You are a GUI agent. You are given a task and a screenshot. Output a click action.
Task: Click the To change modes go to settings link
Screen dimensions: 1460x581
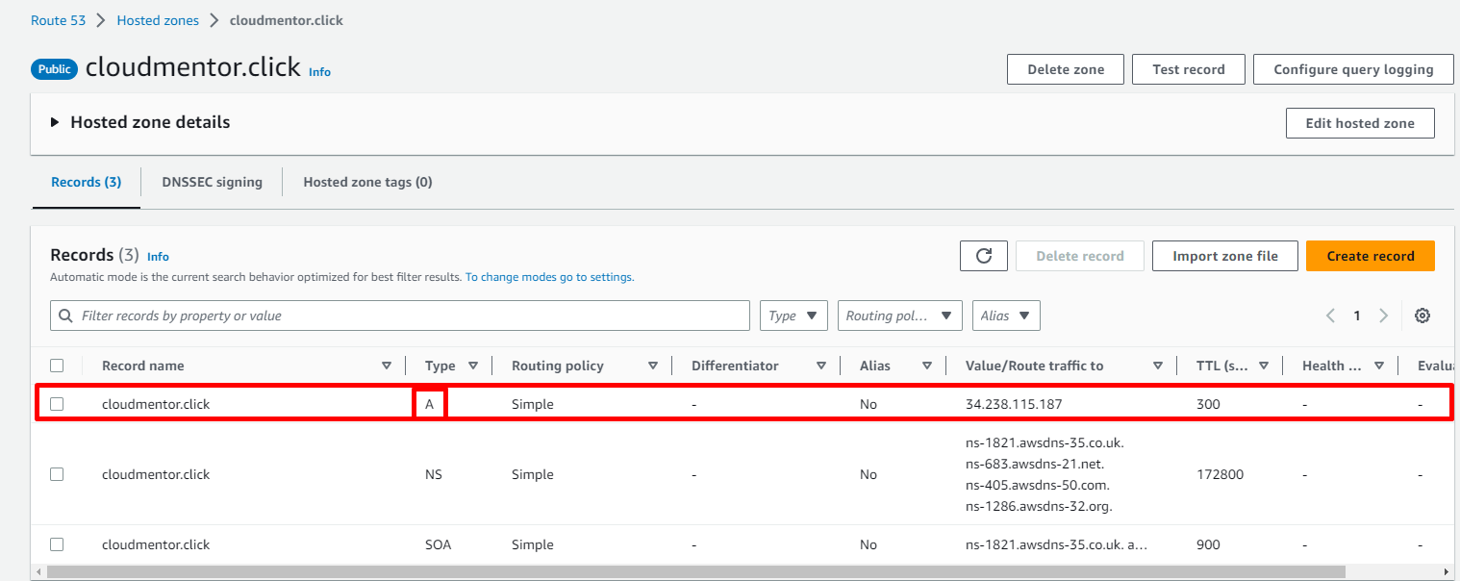549,277
